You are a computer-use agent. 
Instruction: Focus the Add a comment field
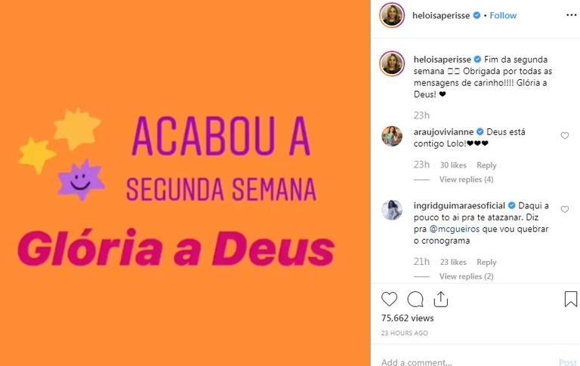pos(466,361)
